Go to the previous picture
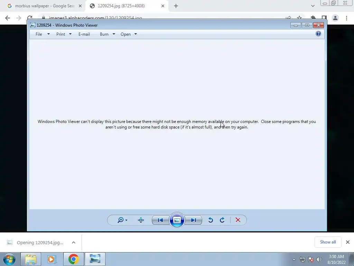 (x=160, y=220)
